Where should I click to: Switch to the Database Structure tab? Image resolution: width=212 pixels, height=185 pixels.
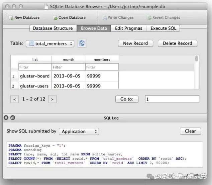pos(53,28)
